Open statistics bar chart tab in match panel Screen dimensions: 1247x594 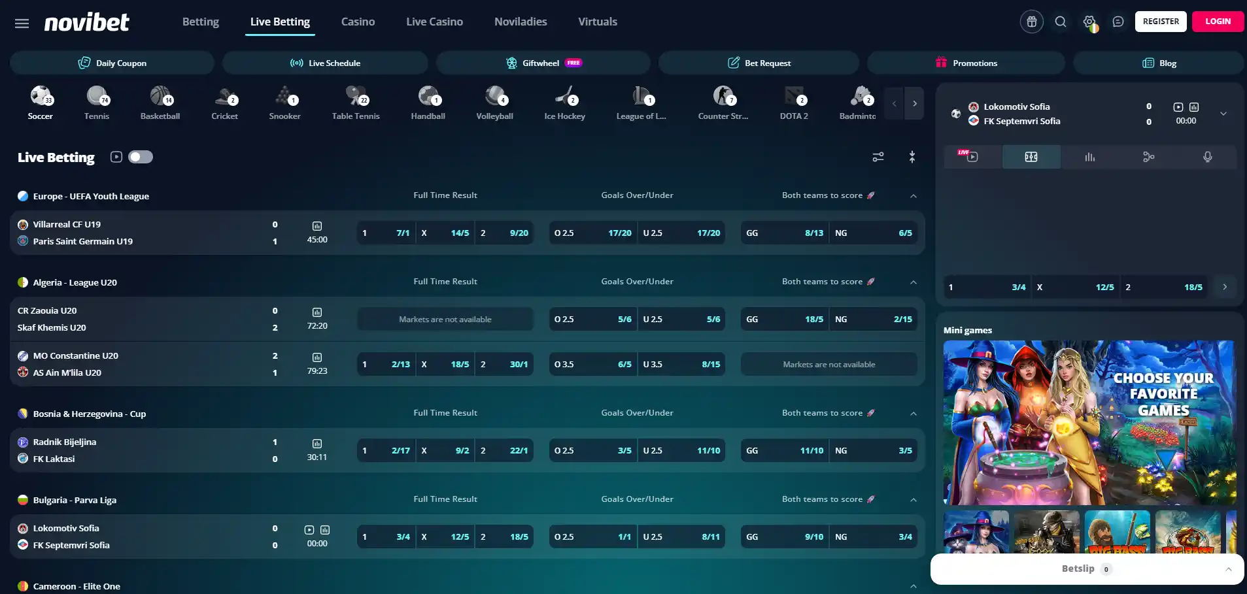click(1089, 157)
